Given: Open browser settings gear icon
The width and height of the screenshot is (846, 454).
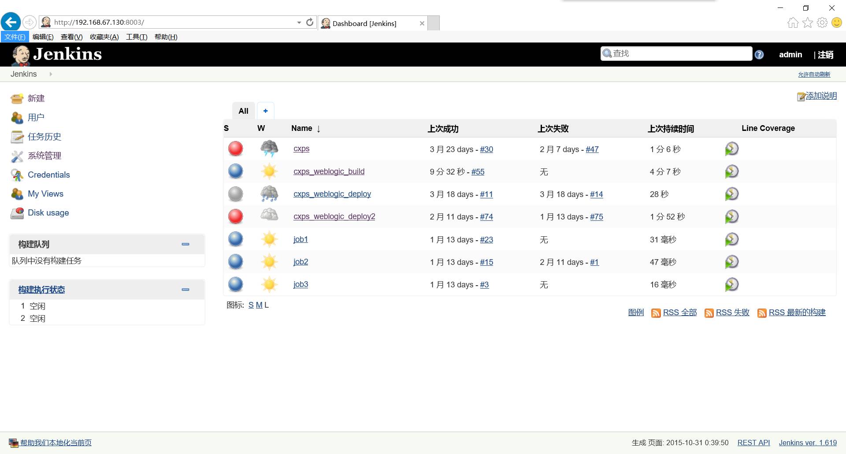Looking at the screenshot, I should tap(822, 22).
